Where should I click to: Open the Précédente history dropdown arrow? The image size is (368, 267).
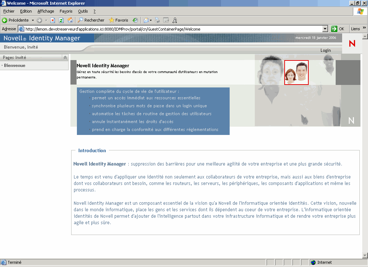click(x=33, y=20)
